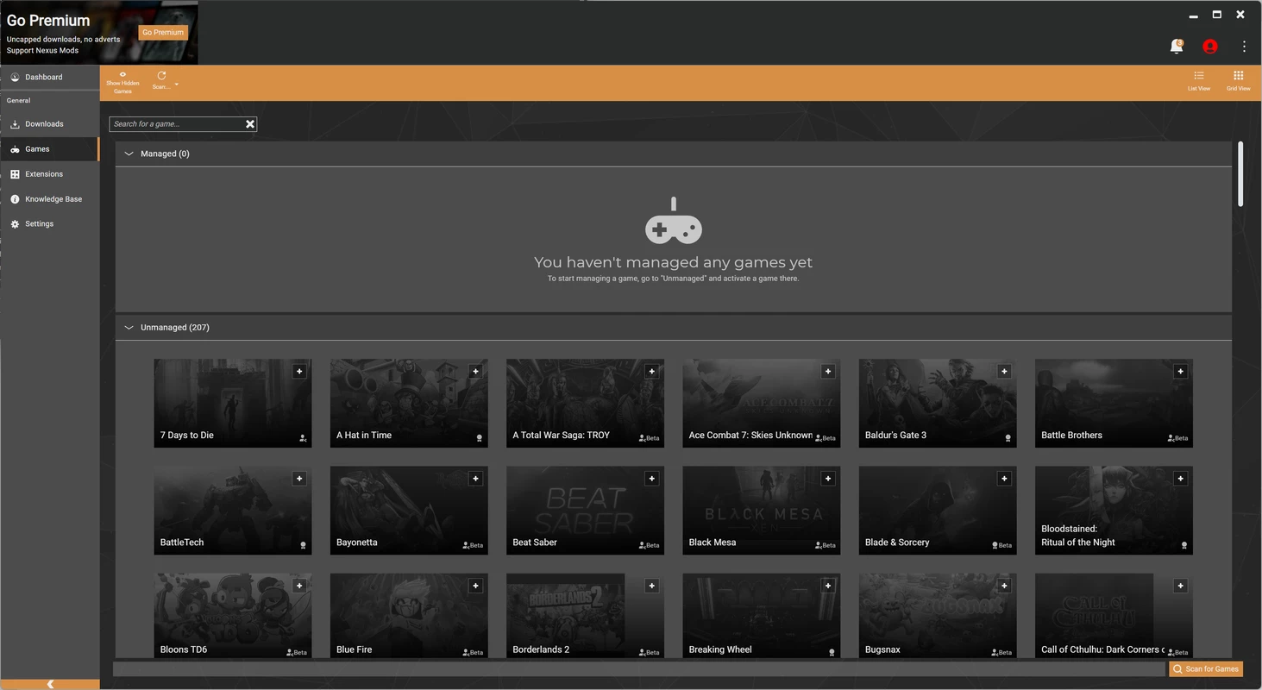Click Scan for Games button

click(1207, 669)
